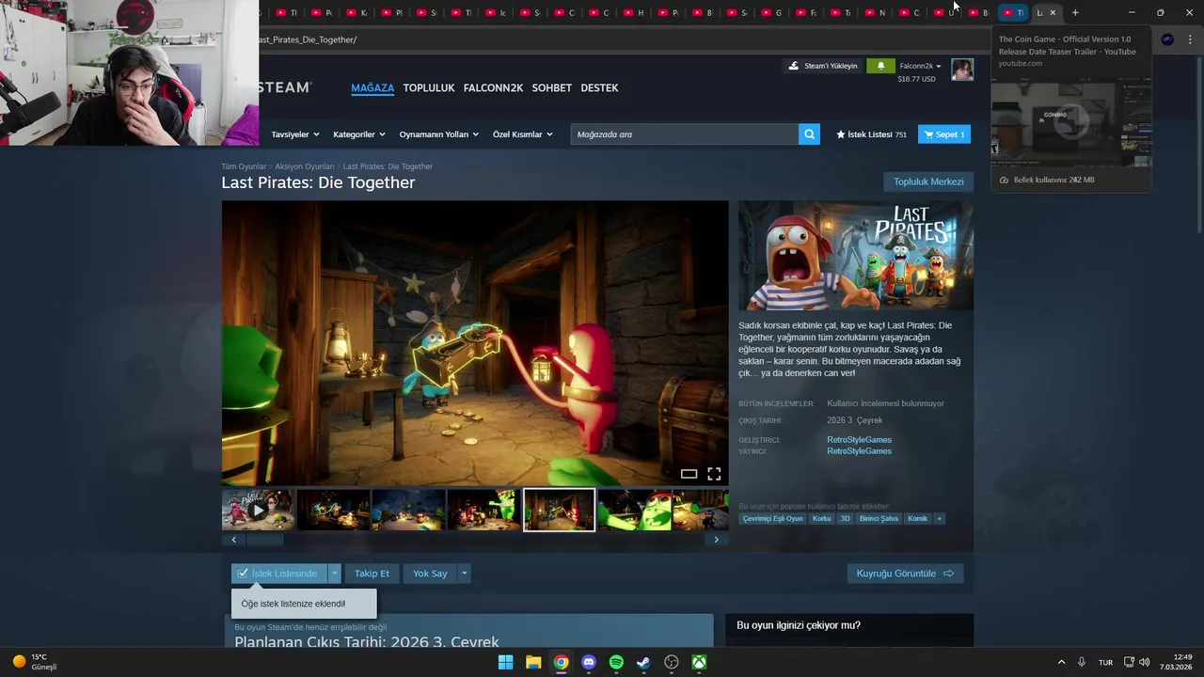Open the volume tray icon
Image resolution: width=1204 pixels, height=677 pixels.
(x=1145, y=662)
